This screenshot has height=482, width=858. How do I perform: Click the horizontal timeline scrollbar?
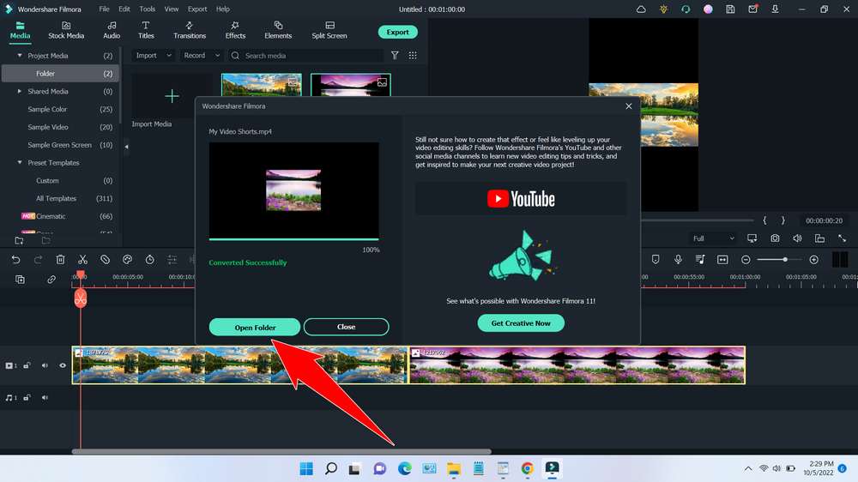(x=281, y=452)
